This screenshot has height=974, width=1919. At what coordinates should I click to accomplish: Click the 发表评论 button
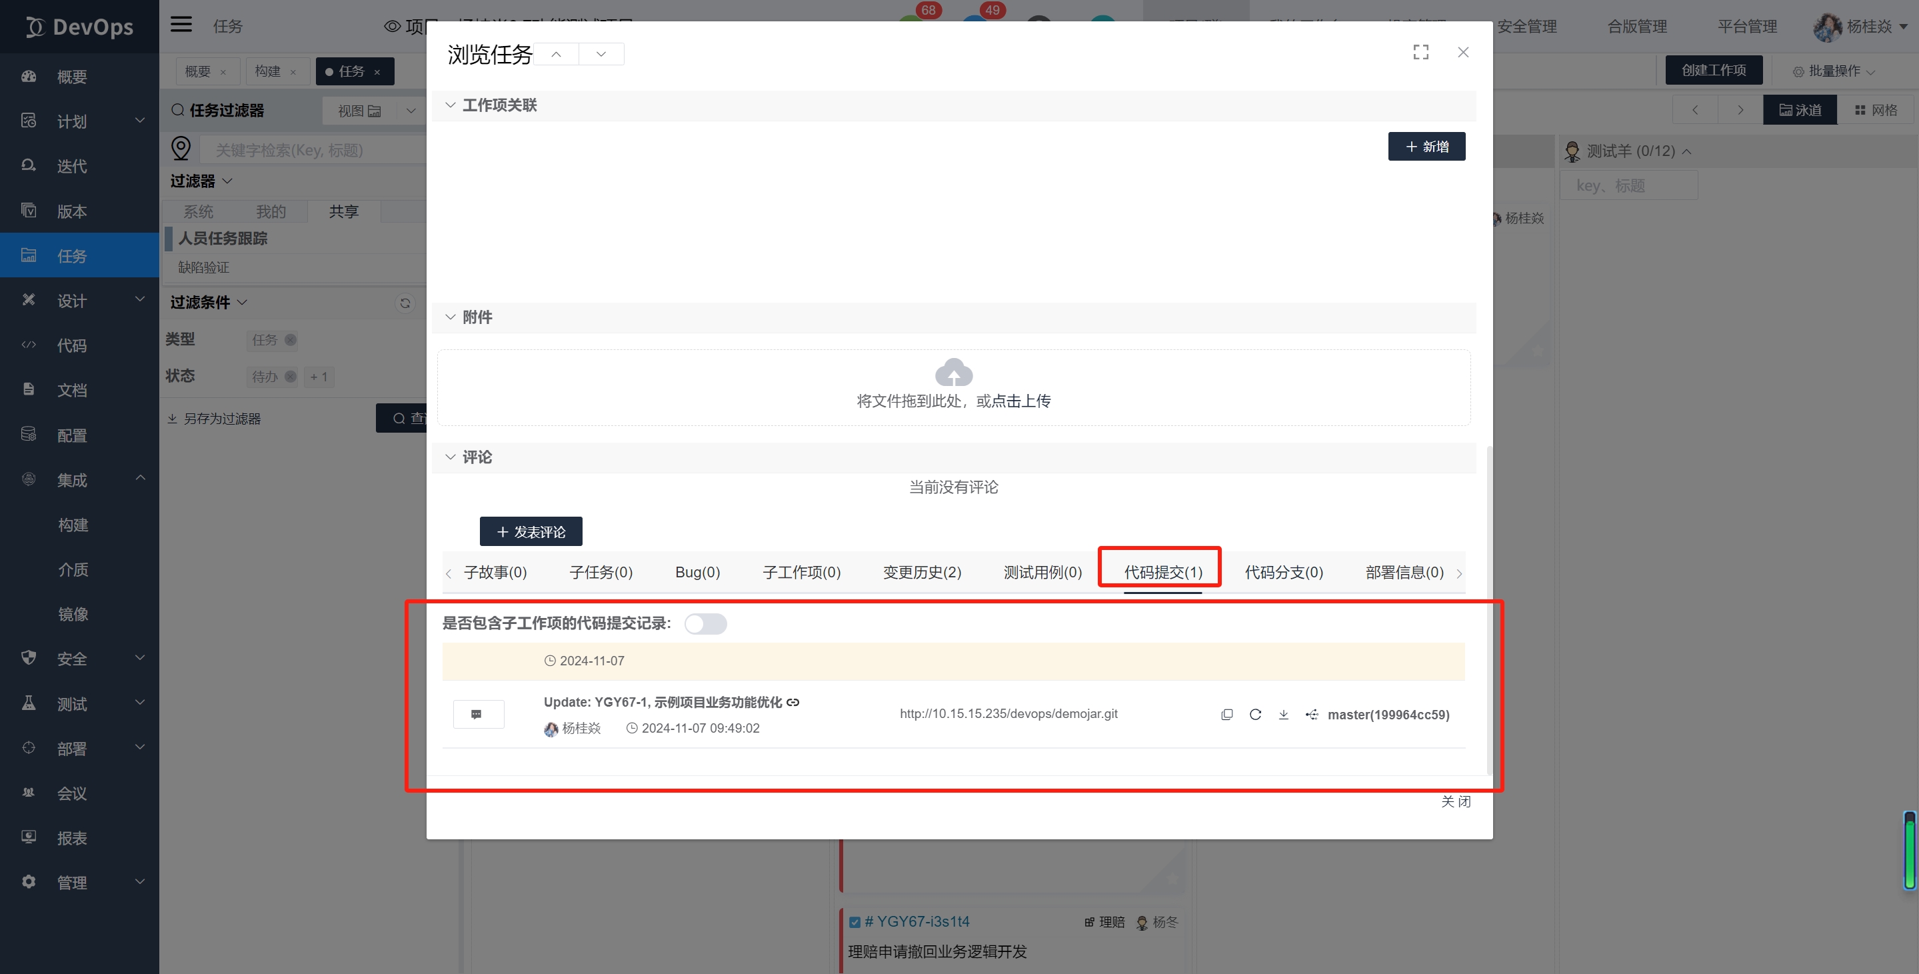[531, 531]
